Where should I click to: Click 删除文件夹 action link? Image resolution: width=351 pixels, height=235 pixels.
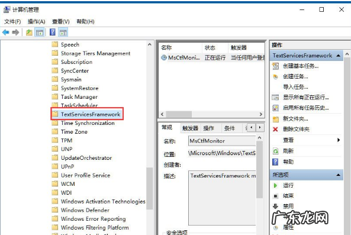(x=296, y=129)
